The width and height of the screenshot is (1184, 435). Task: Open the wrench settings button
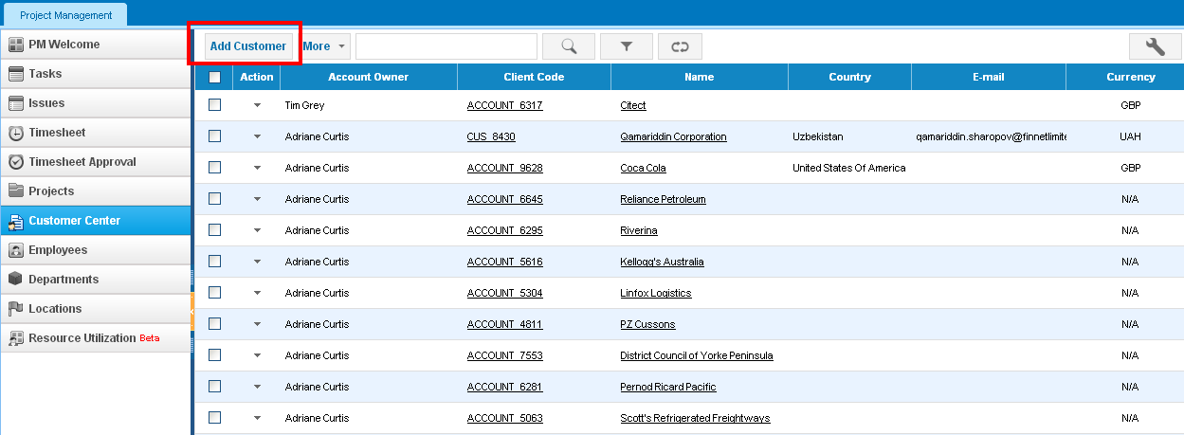click(1155, 46)
